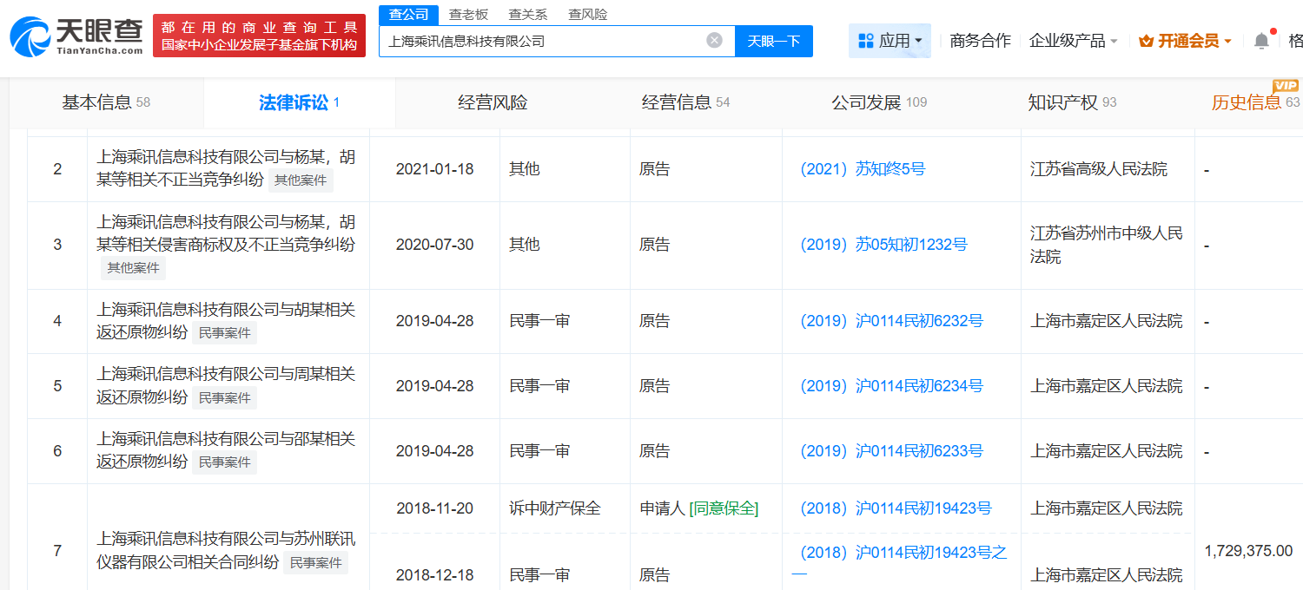Screen dimensions: 1303x590
Task: Clear the search box with X icon
Action: click(x=714, y=41)
